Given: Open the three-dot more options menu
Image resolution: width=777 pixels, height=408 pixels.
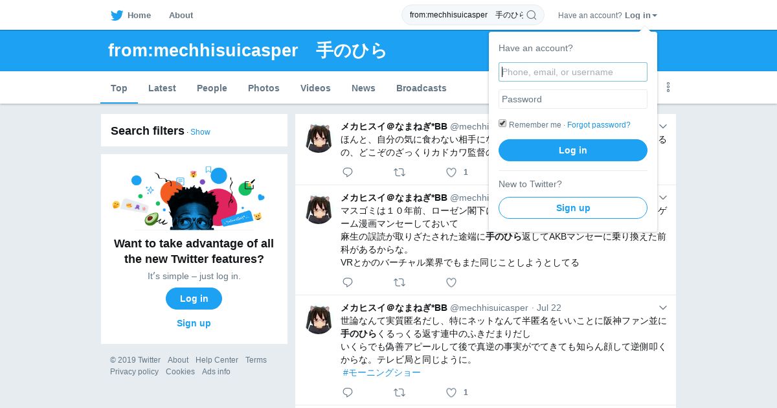Looking at the screenshot, I should 668,87.
